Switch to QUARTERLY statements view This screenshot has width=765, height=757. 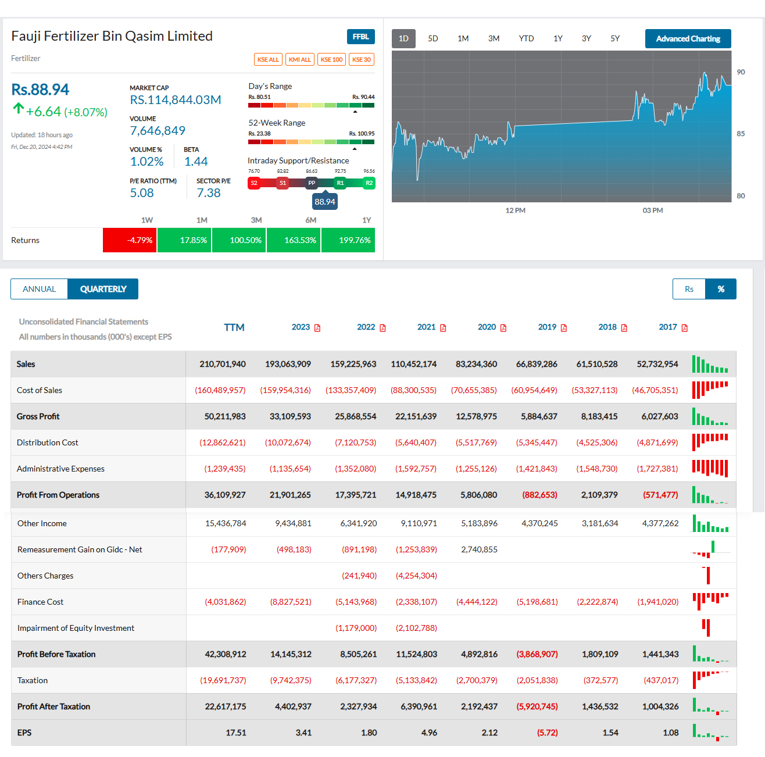click(x=103, y=289)
